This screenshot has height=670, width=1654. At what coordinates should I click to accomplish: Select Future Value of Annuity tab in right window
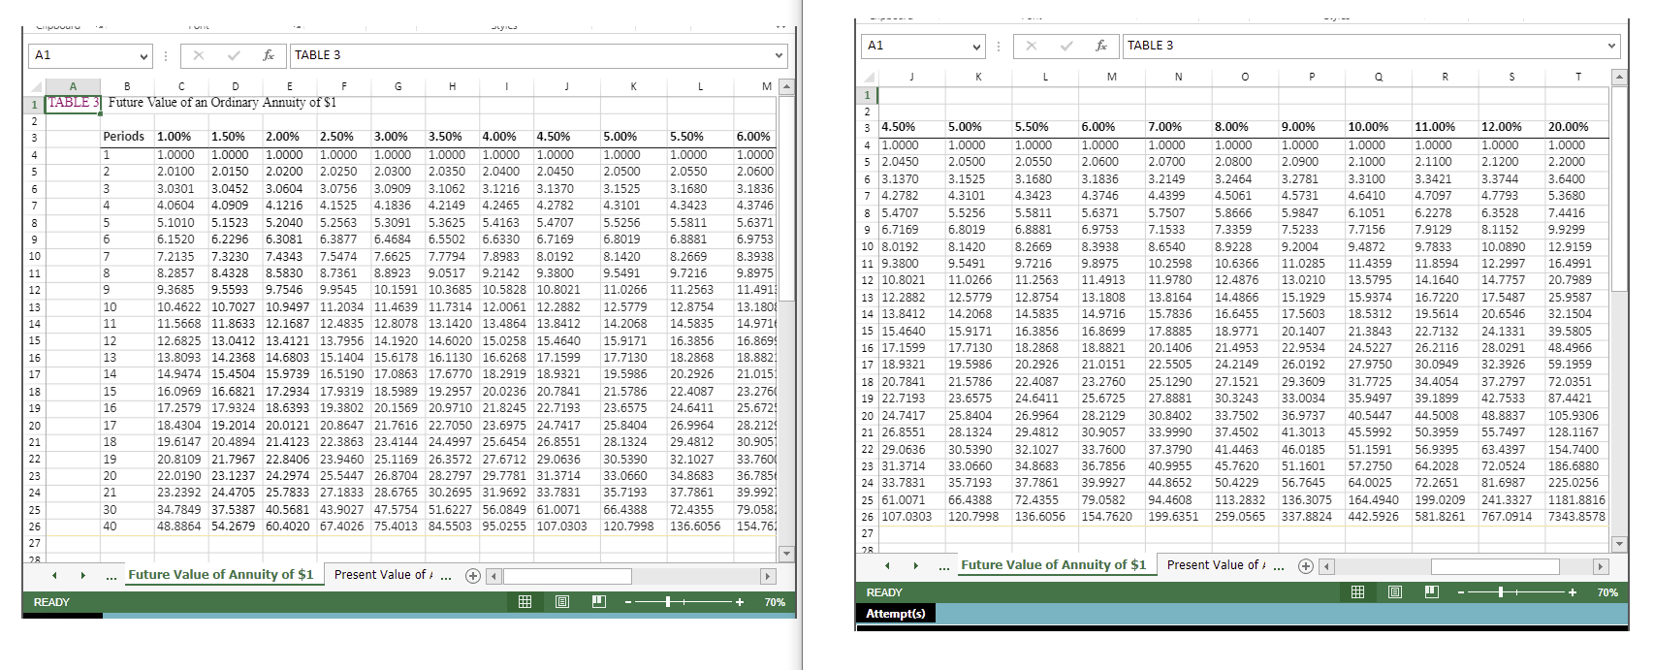pyautogui.click(x=1053, y=565)
